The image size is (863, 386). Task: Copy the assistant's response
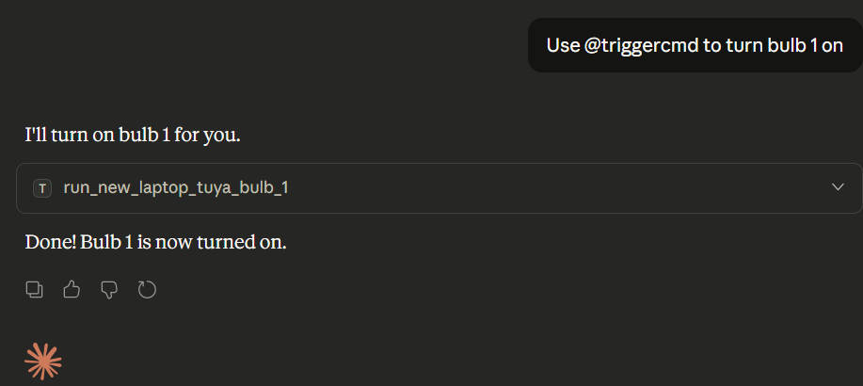[34, 290]
